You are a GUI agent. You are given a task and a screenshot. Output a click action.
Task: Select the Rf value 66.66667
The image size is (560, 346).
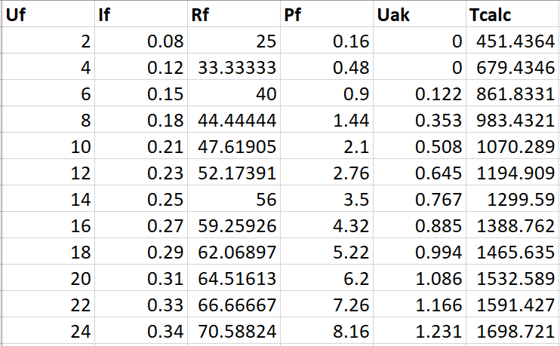click(x=233, y=305)
